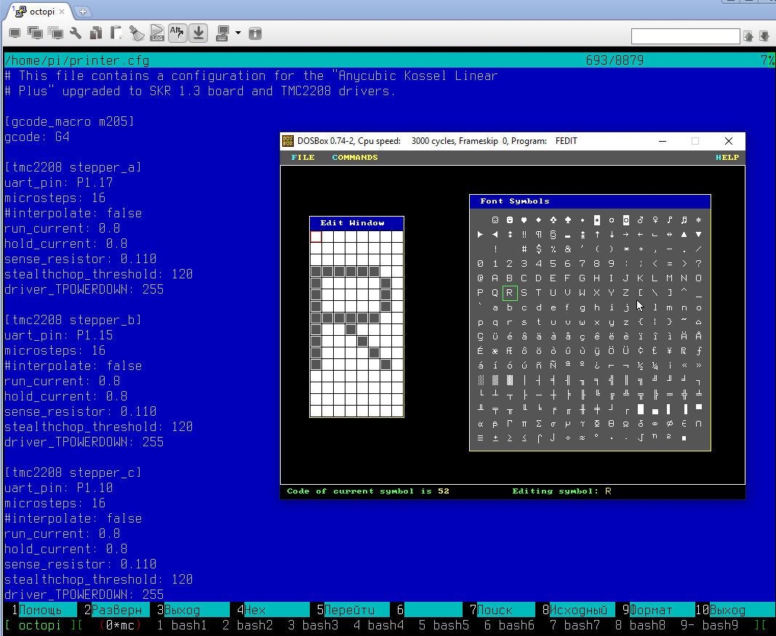Click the broom clear-screen toolbar icon

137,33
